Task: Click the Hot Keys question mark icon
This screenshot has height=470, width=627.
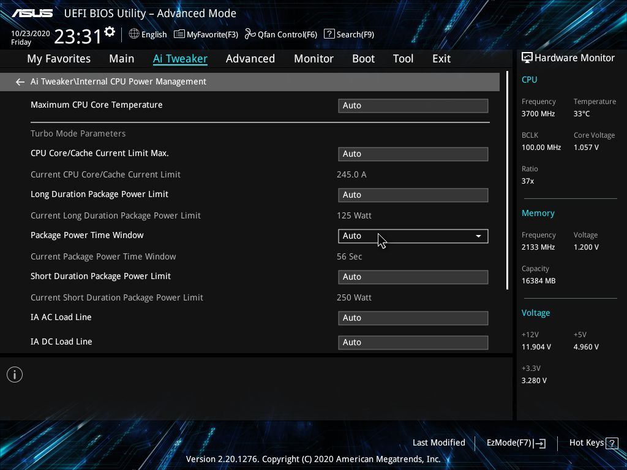Action: point(612,443)
